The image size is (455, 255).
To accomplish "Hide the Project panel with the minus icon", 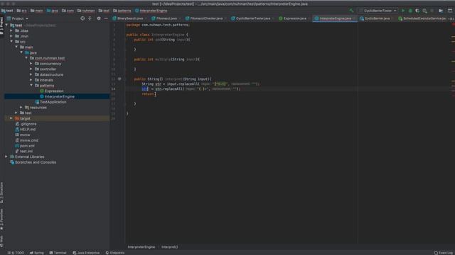I will coord(106,18).
